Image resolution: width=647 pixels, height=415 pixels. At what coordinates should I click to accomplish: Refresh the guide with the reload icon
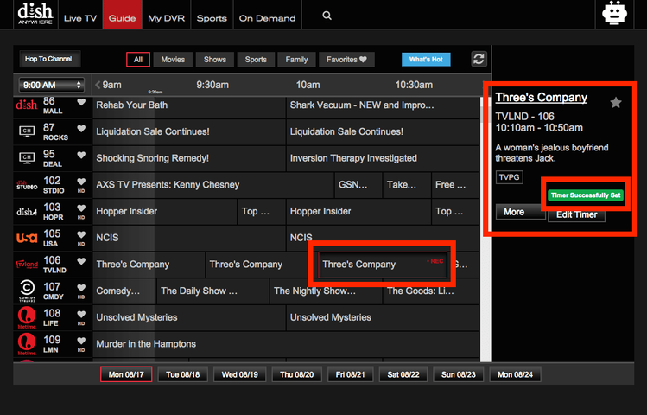479,59
